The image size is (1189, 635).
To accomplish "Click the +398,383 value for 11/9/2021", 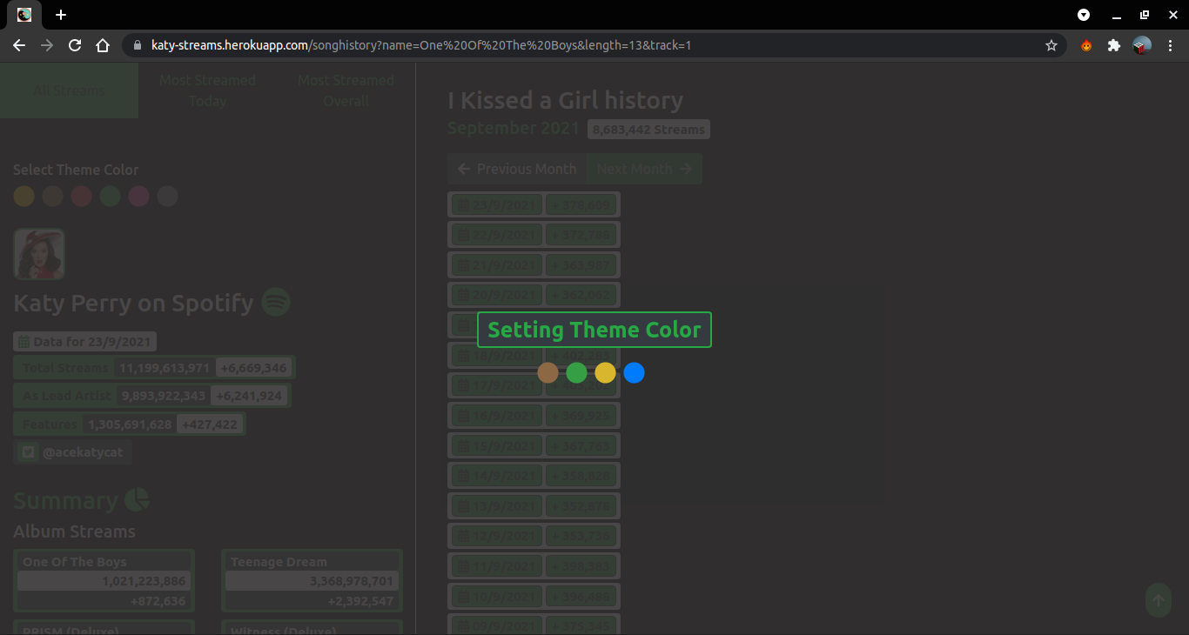I will 581,567.
